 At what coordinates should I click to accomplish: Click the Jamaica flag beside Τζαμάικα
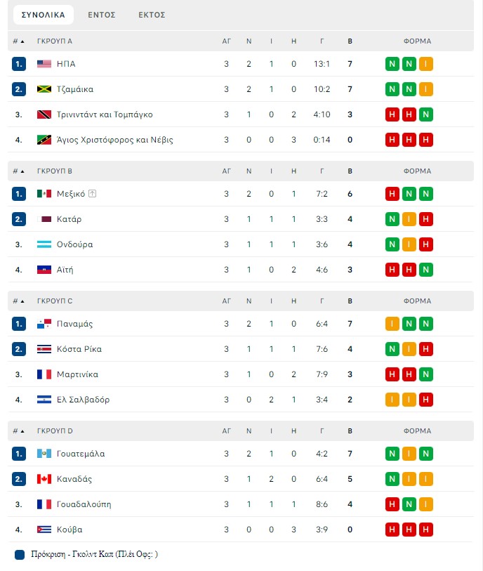click(44, 89)
